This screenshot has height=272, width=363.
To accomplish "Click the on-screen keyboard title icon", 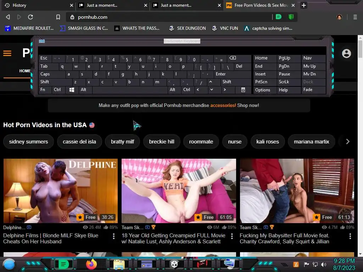I will 42,41.
